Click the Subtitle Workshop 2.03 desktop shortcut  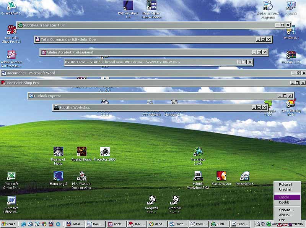pyautogui.click(x=198, y=180)
